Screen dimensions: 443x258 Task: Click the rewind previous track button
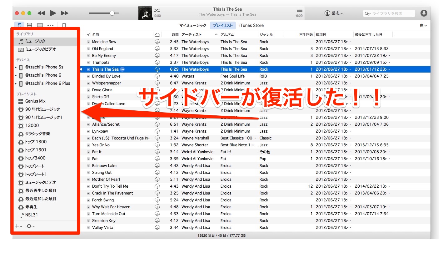tap(41, 13)
